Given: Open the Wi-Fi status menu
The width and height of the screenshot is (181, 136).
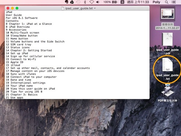Looking at the screenshot, I should pos(92,2).
